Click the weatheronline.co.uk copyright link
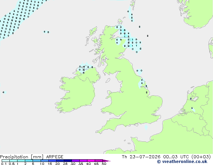Image resolution: width=213 pixels, height=165 pixels. coord(182,162)
